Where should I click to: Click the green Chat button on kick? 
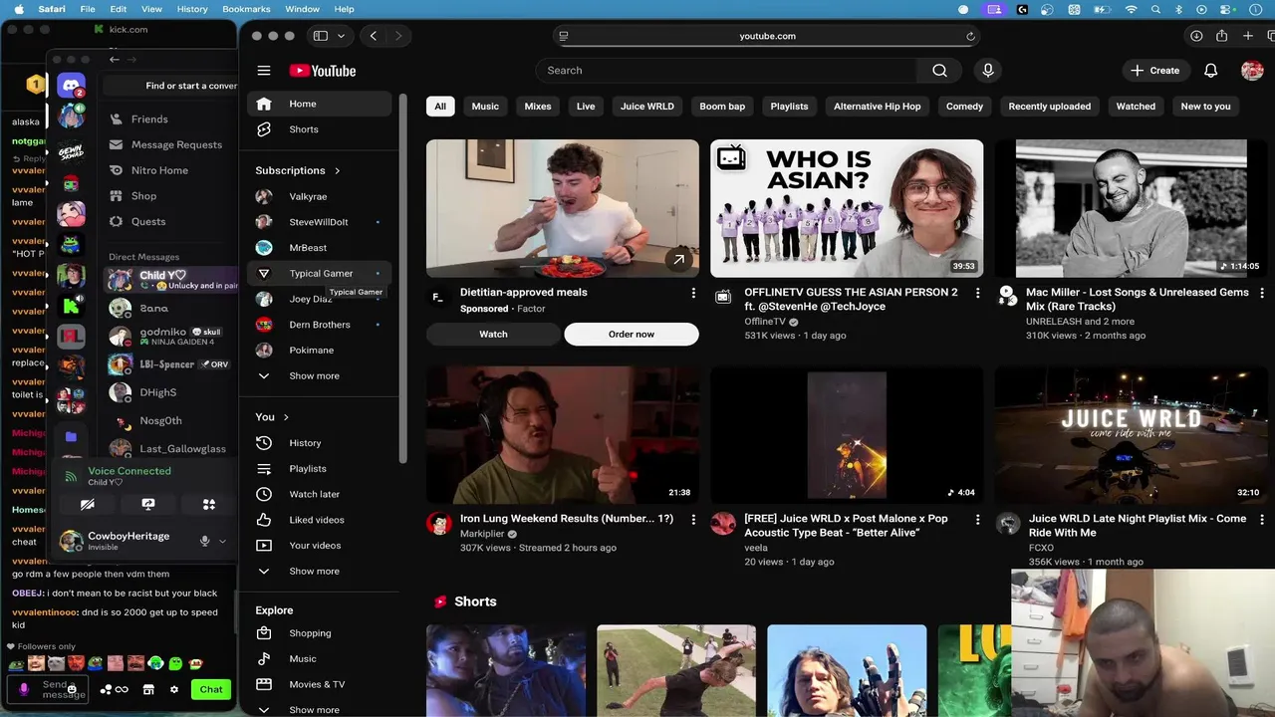pyautogui.click(x=211, y=689)
